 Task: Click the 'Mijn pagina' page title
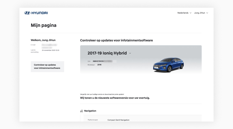point(43,25)
